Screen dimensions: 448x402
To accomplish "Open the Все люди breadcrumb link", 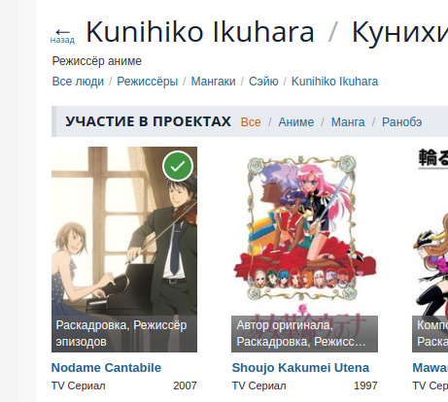I will [x=78, y=82].
